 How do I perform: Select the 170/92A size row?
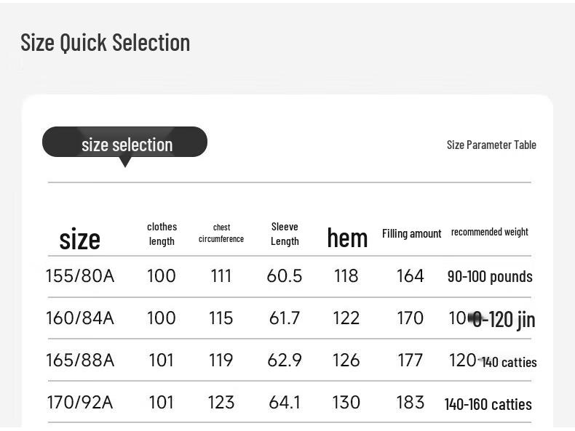80,403
